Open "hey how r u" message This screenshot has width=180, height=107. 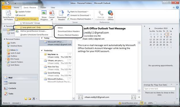click(x=56, y=56)
